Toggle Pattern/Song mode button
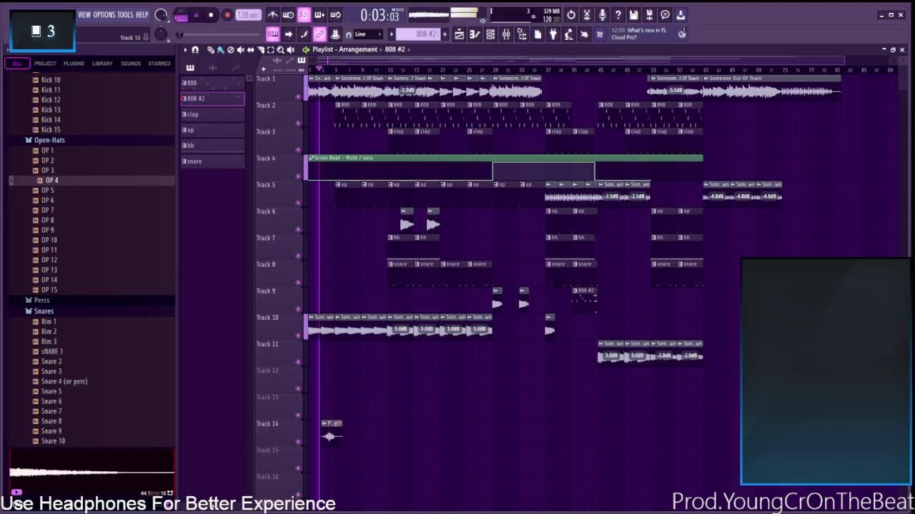The width and height of the screenshot is (915, 514). click(x=182, y=15)
